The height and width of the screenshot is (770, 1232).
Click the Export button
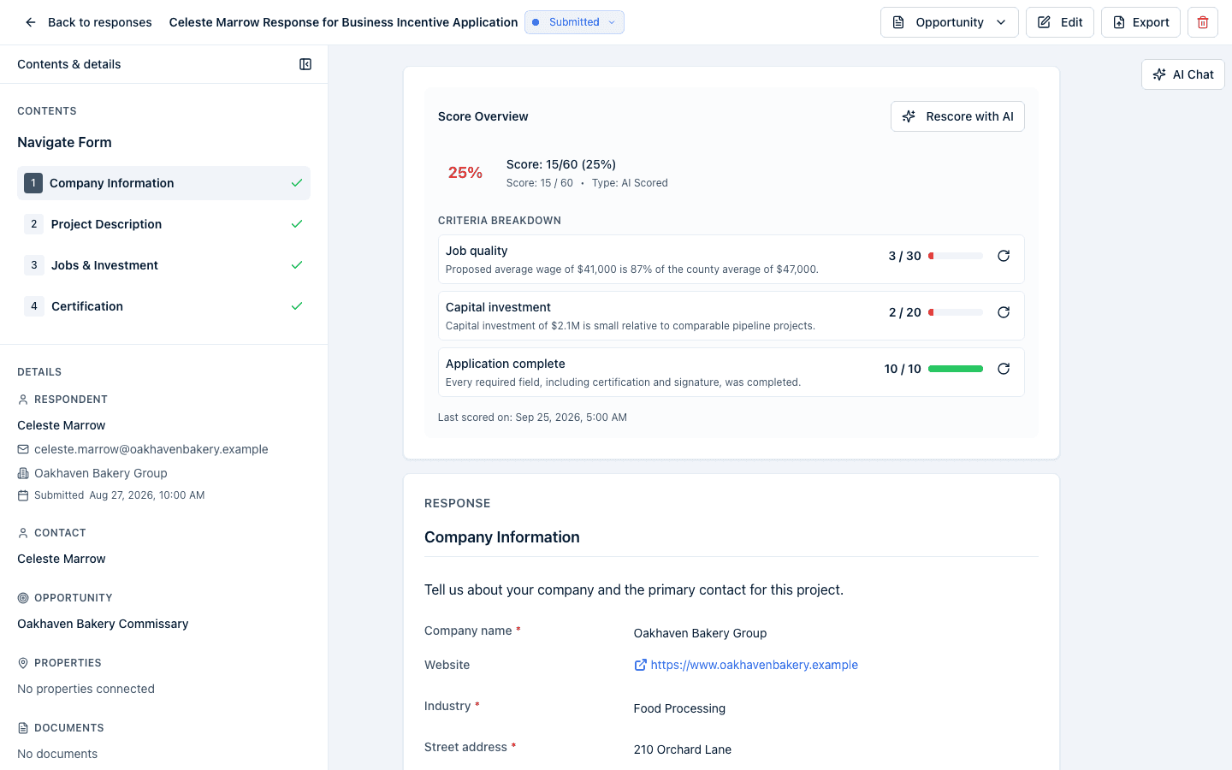(1140, 22)
